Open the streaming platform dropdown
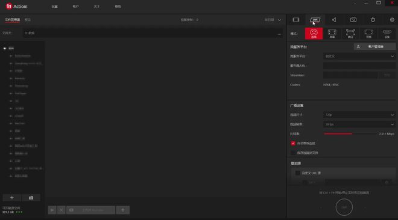The image size is (398, 220). tap(359, 56)
